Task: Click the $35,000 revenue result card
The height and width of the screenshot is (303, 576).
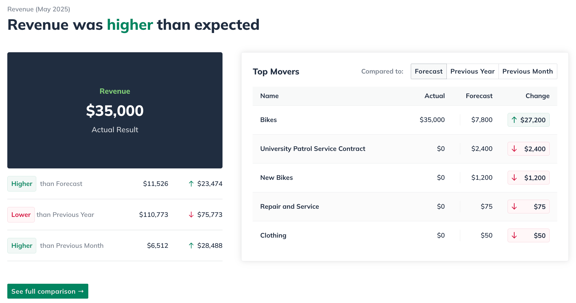Action: [115, 110]
